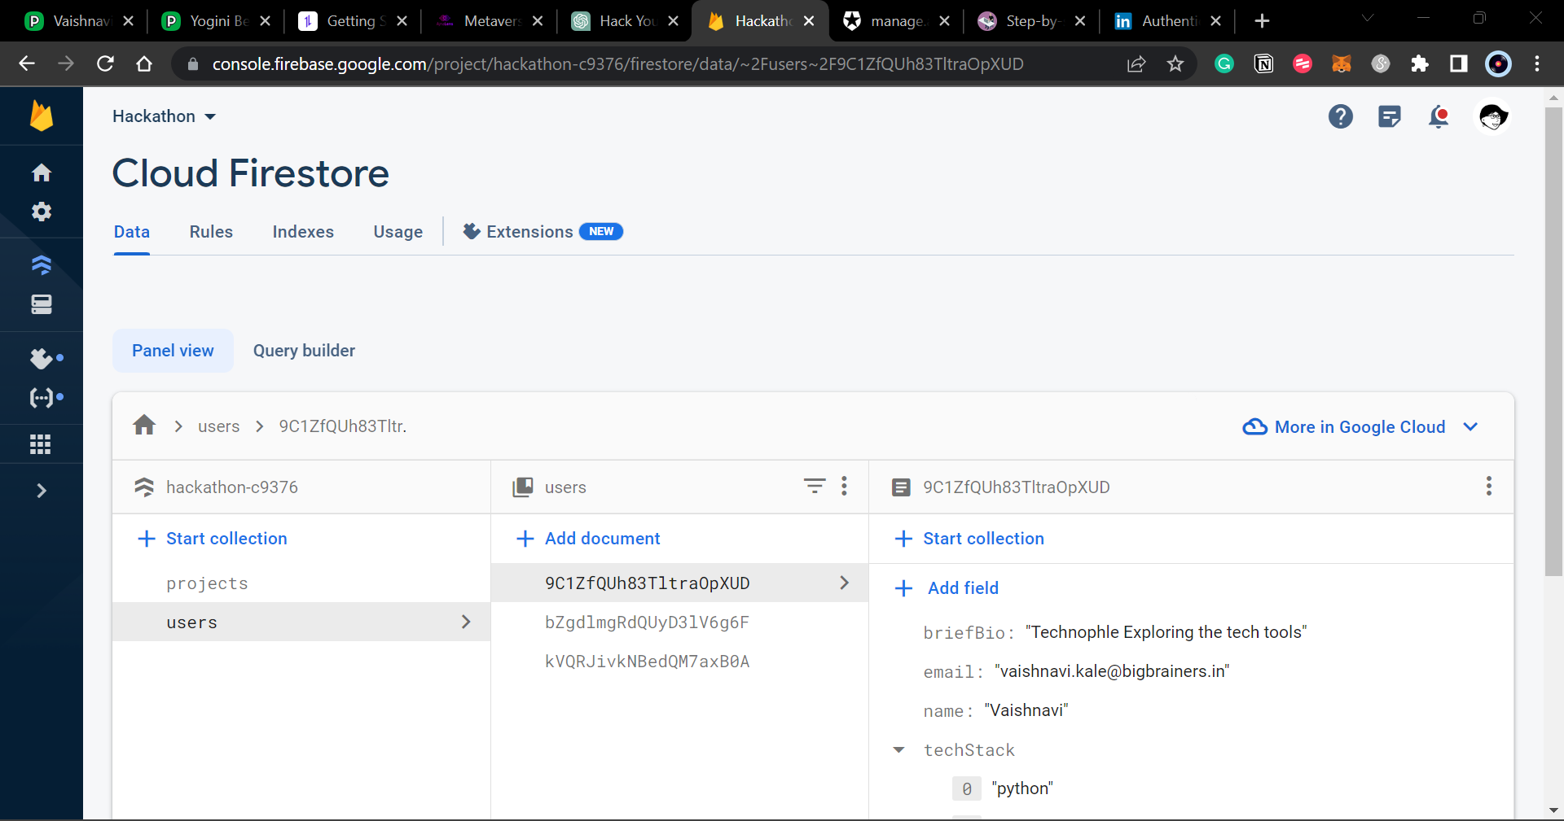Open Functions icon in sidebar
This screenshot has height=821, width=1564.
click(42, 398)
